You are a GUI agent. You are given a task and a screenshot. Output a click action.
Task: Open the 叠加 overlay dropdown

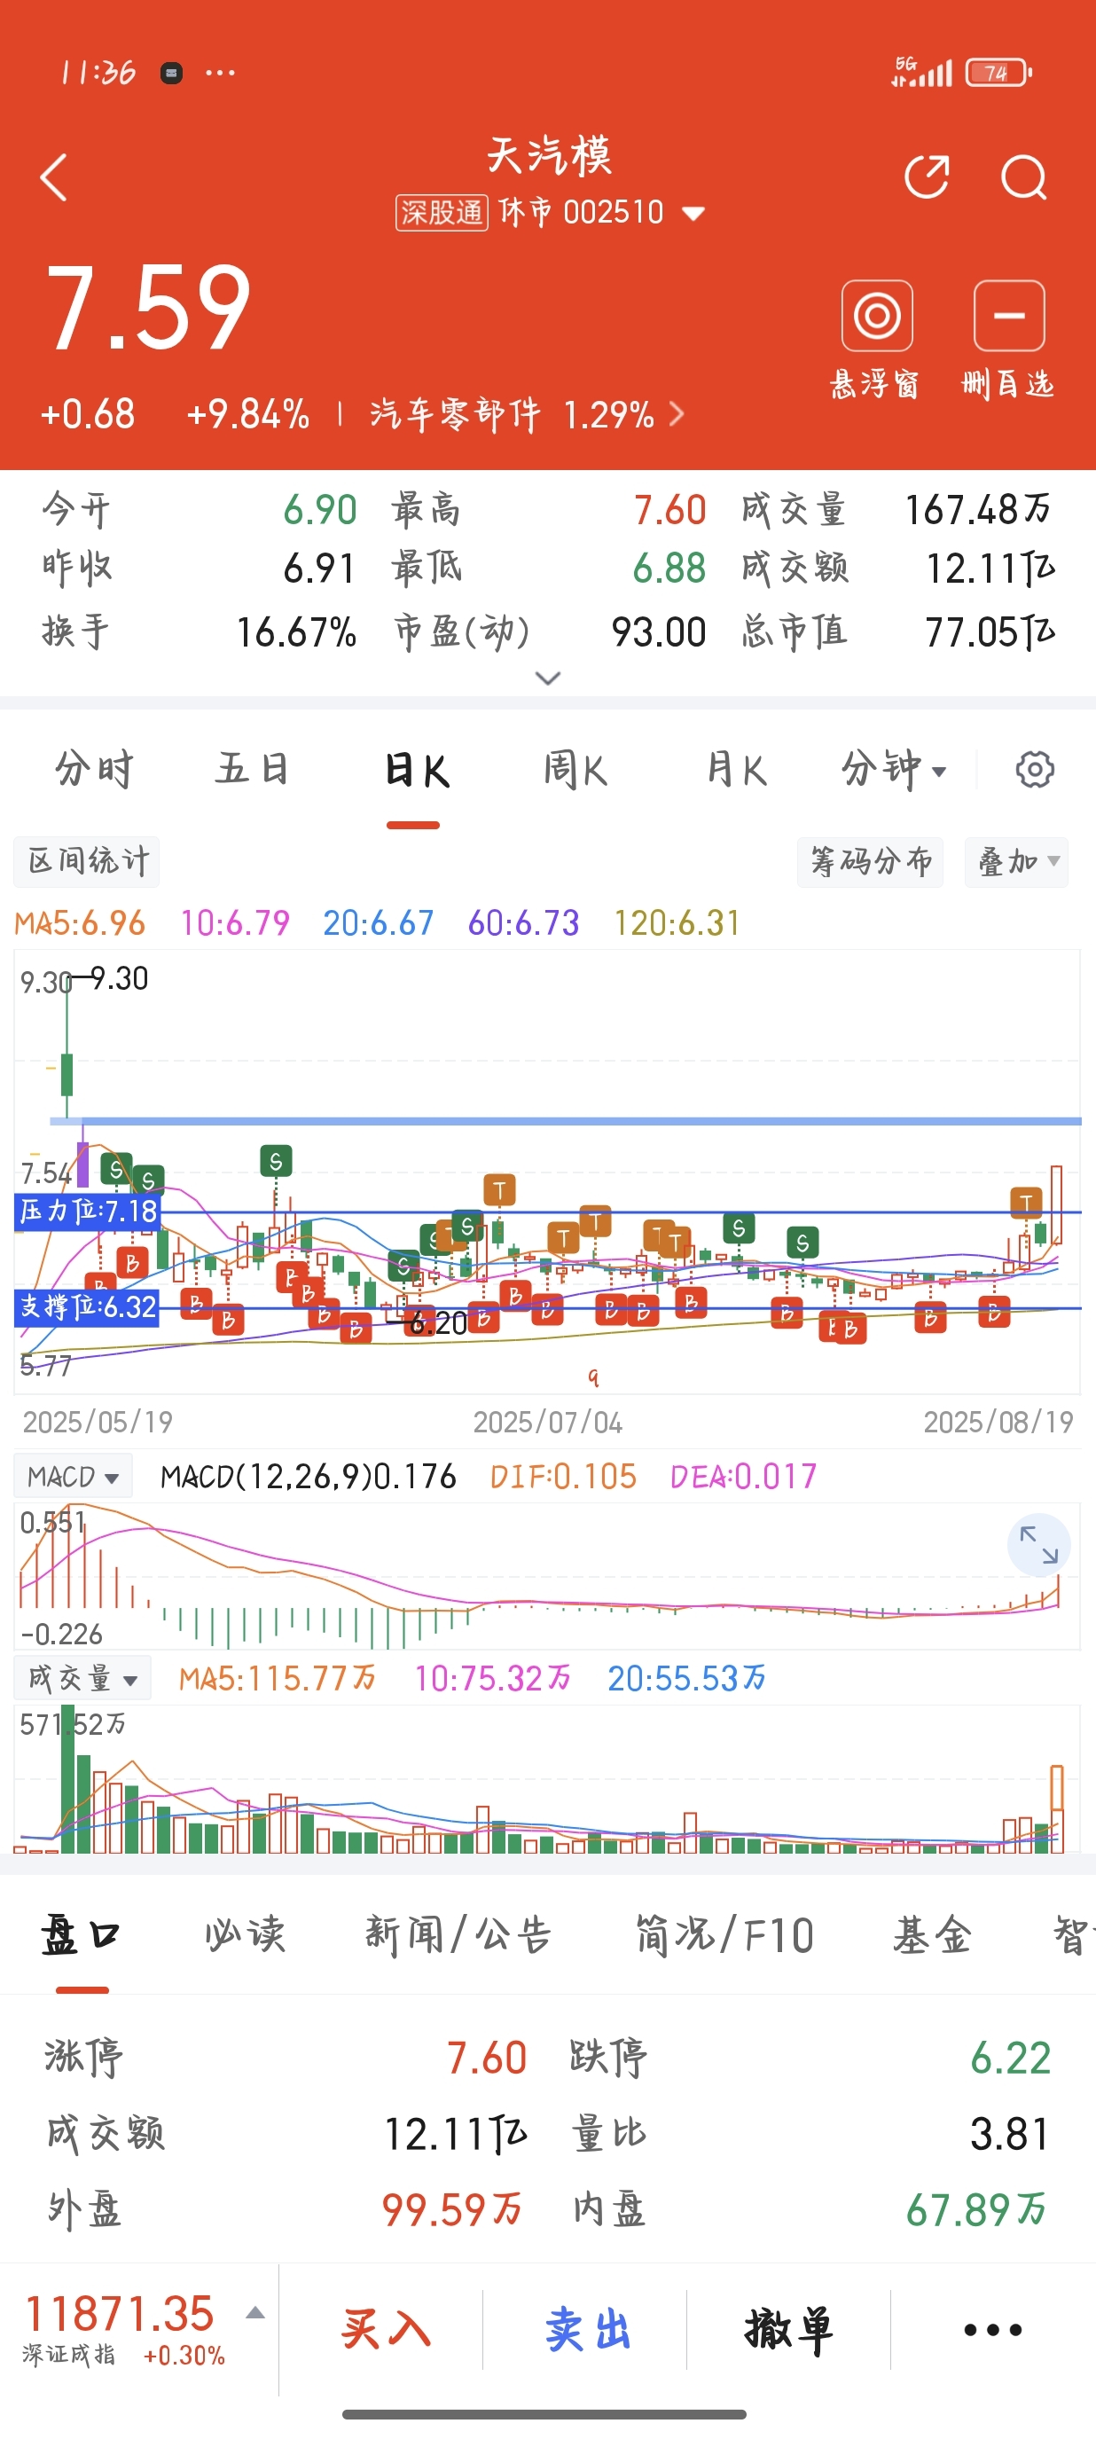click(1016, 861)
